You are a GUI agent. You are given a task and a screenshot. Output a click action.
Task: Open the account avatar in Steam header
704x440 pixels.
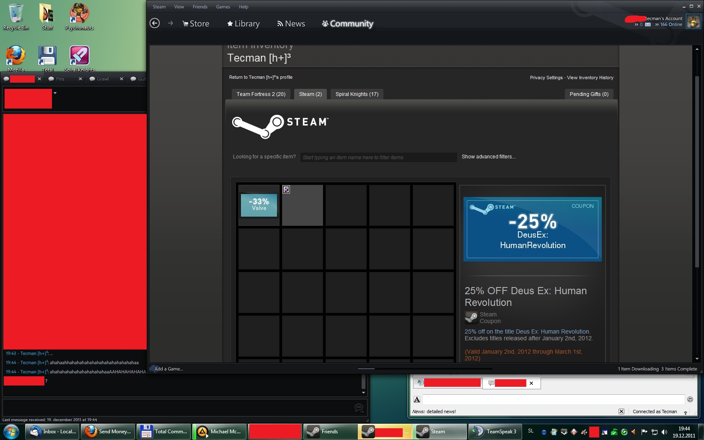(693, 21)
